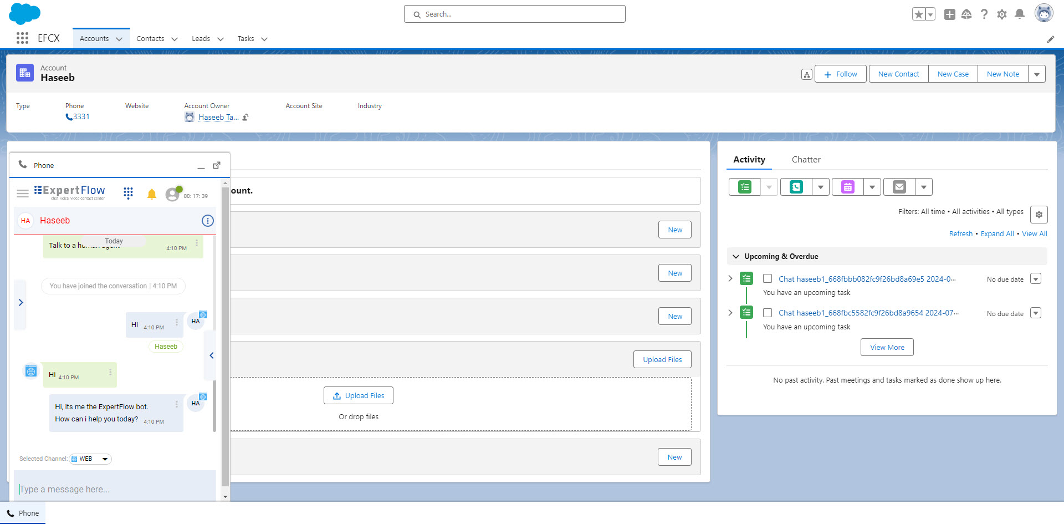Open the ExpertFlow hamburger menu

click(23, 194)
